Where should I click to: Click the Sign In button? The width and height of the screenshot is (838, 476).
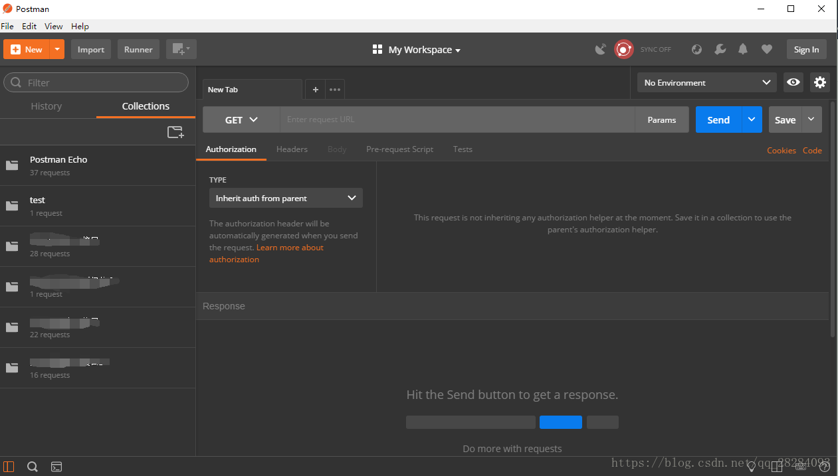[x=806, y=50]
